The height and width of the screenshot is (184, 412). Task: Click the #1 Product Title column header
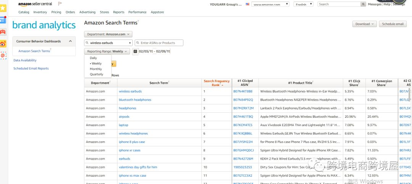click(x=301, y=83)
